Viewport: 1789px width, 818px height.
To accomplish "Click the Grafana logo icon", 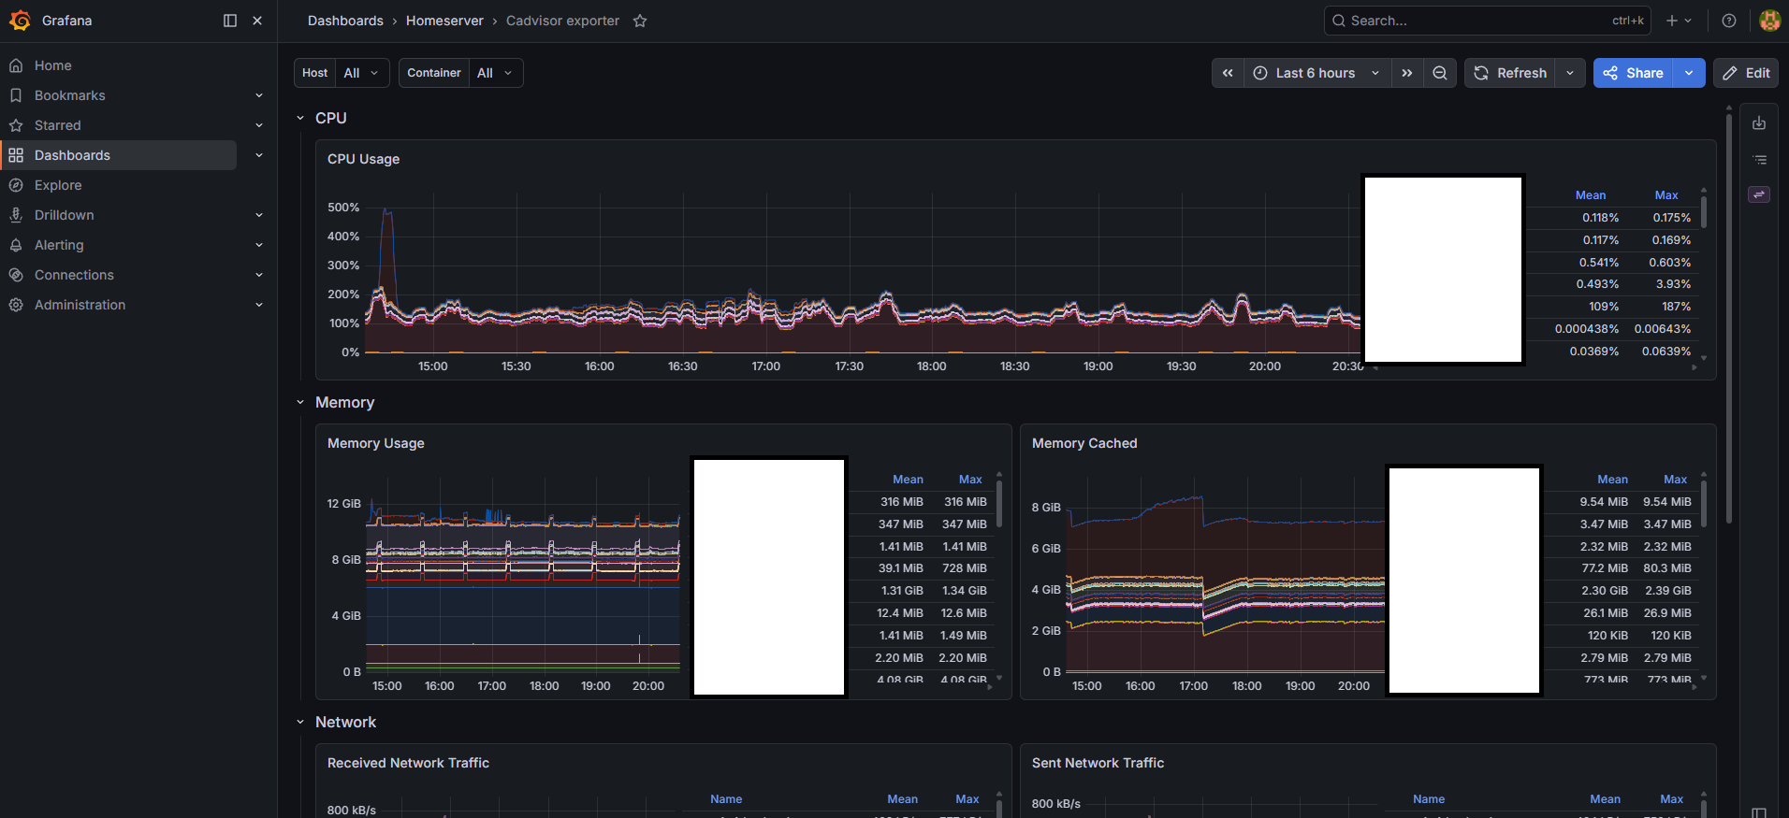I will click(20, 21).
